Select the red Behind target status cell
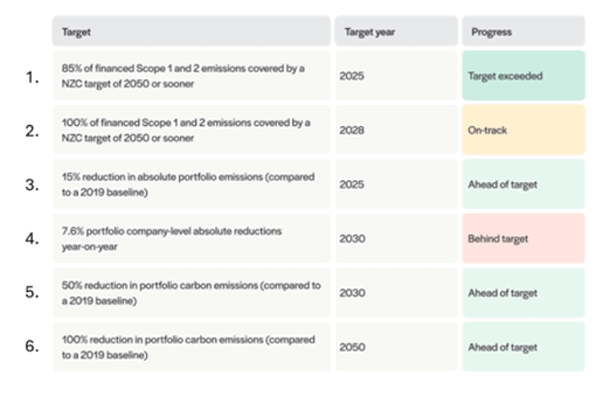 [523, 239]
